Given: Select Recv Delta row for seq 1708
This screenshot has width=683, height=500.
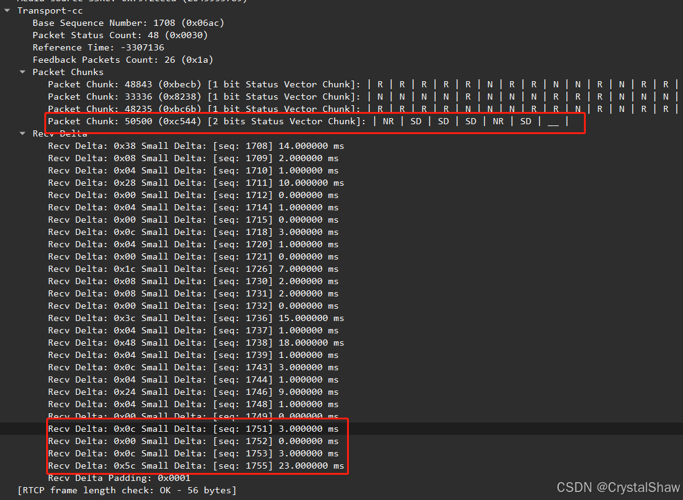Looking at the screenshot, I should 196,146.
